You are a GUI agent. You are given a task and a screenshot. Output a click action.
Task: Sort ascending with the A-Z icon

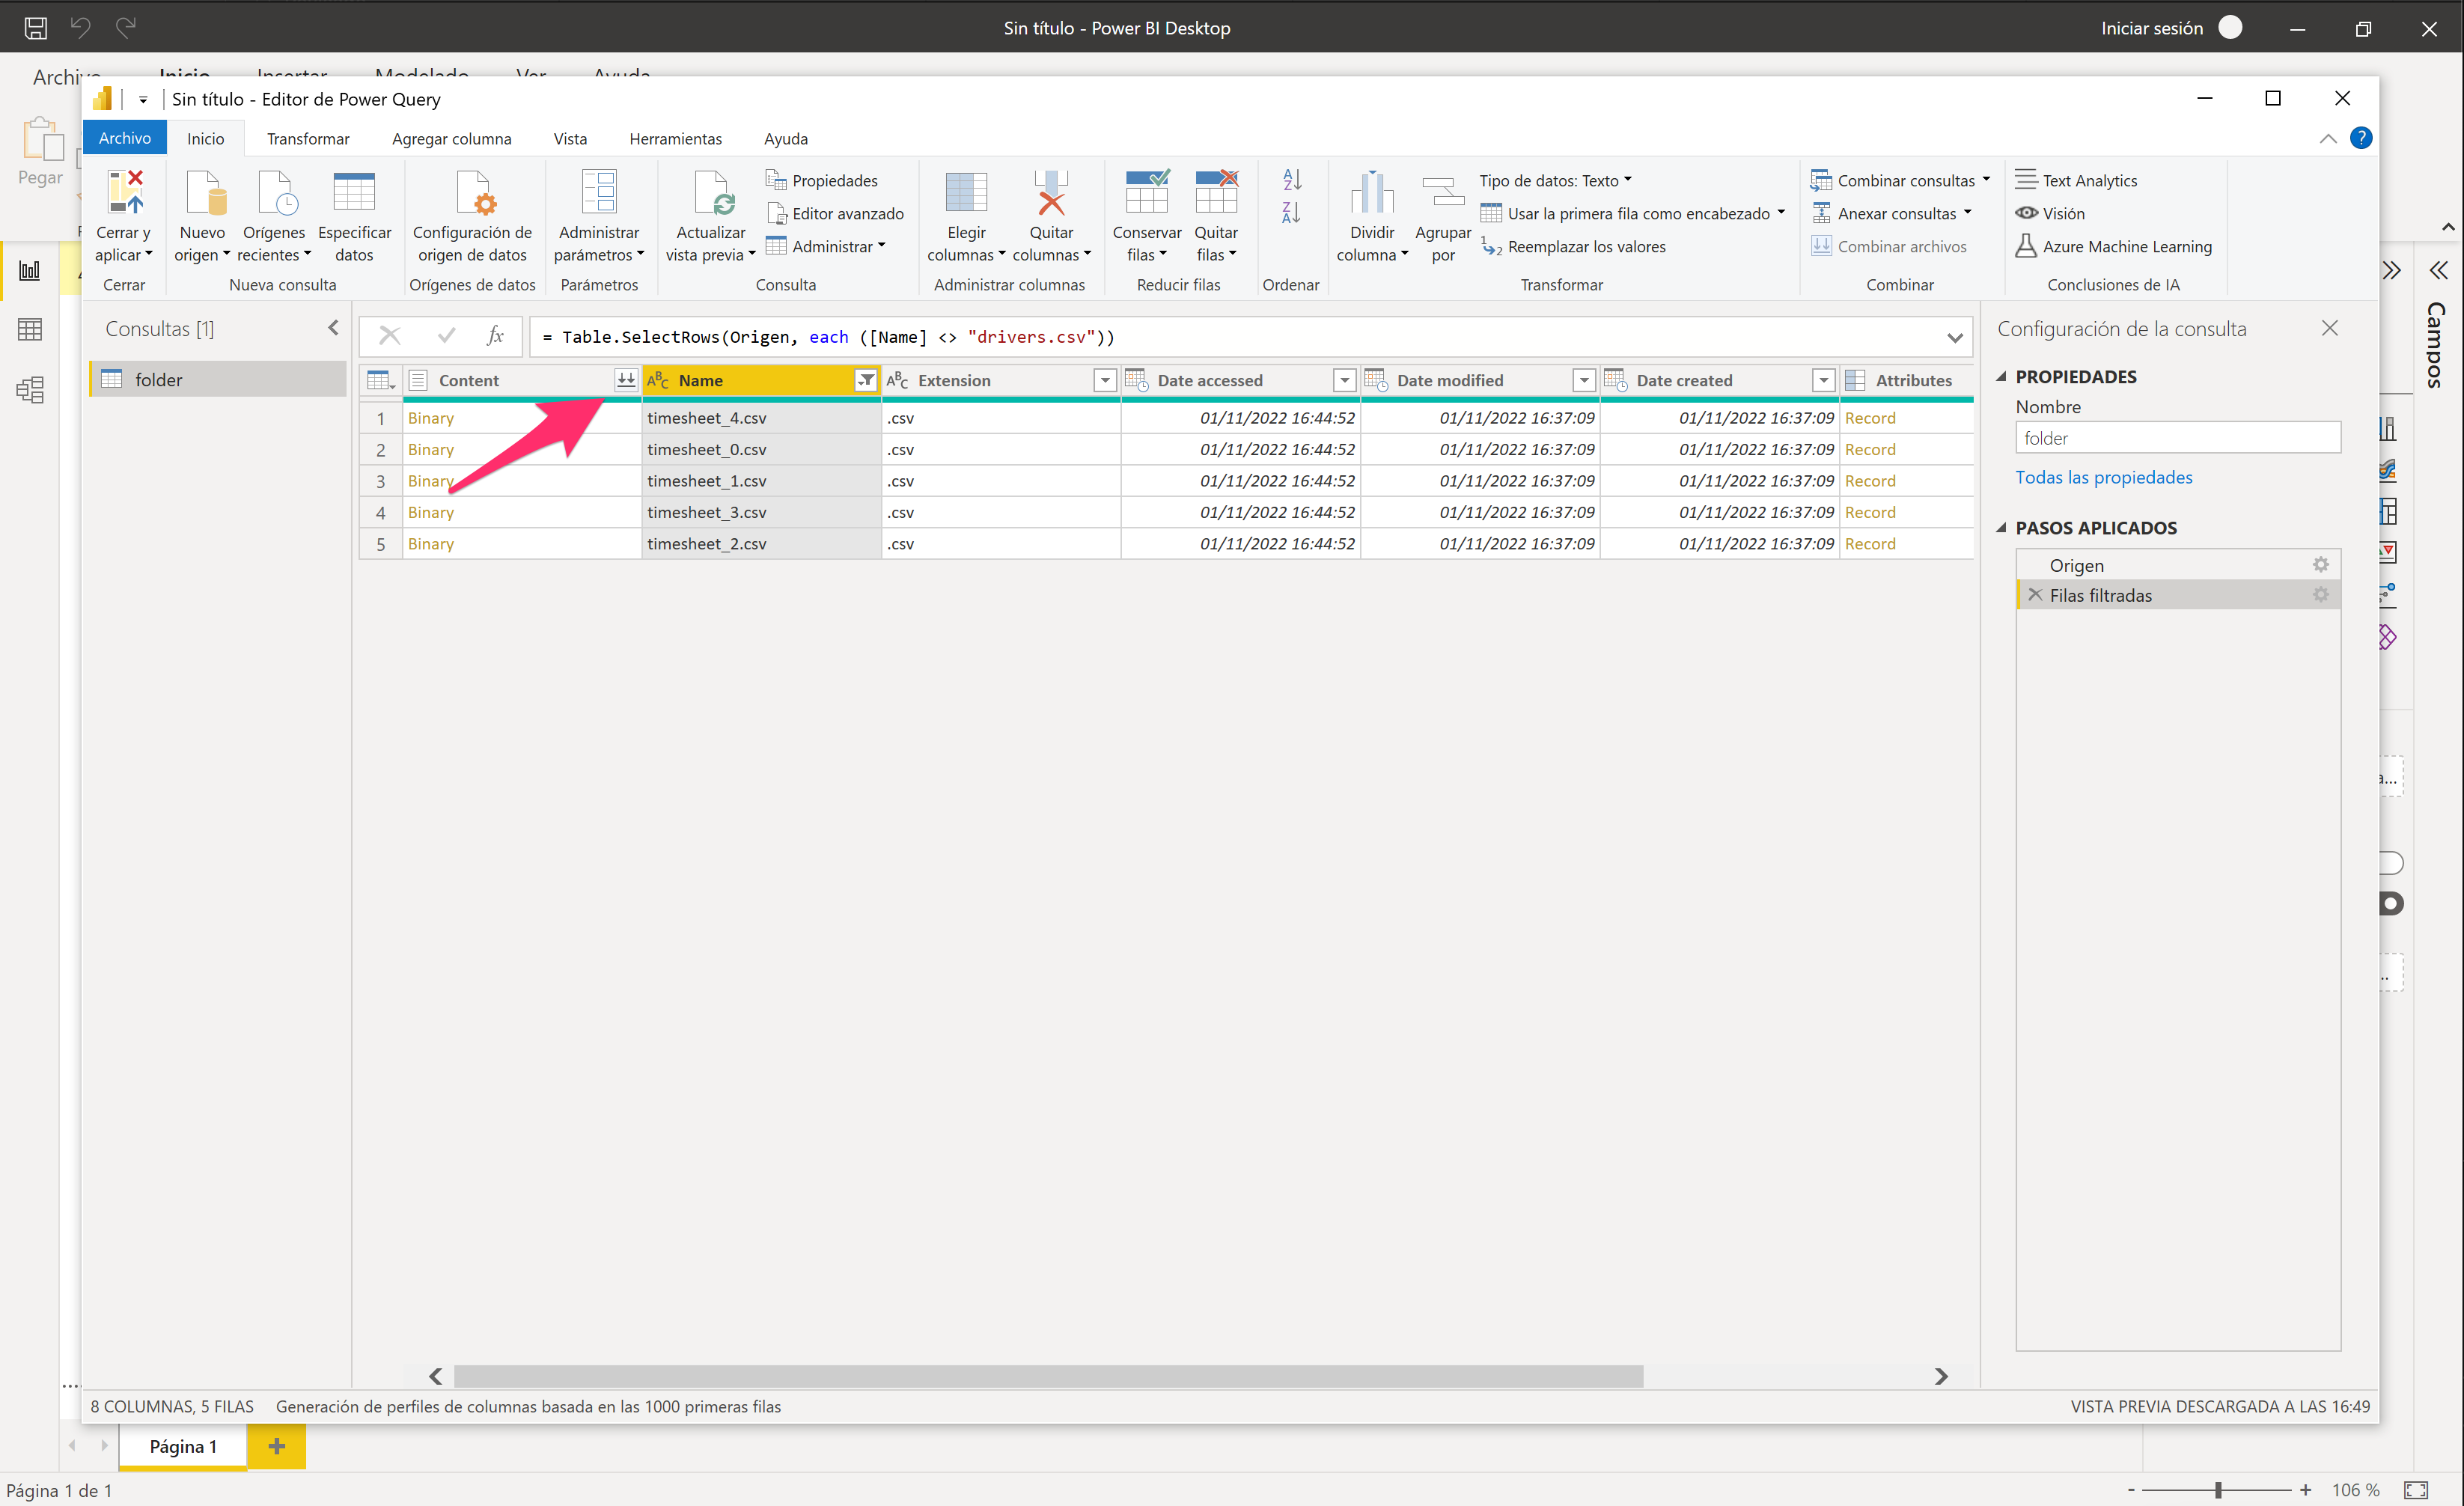pyautogui.click(x=1292, y=180)
